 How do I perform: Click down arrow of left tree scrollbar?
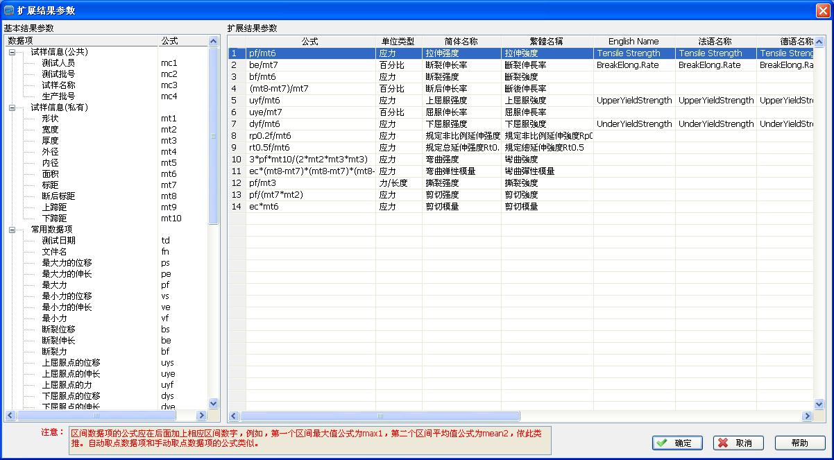tap(214, 403)
